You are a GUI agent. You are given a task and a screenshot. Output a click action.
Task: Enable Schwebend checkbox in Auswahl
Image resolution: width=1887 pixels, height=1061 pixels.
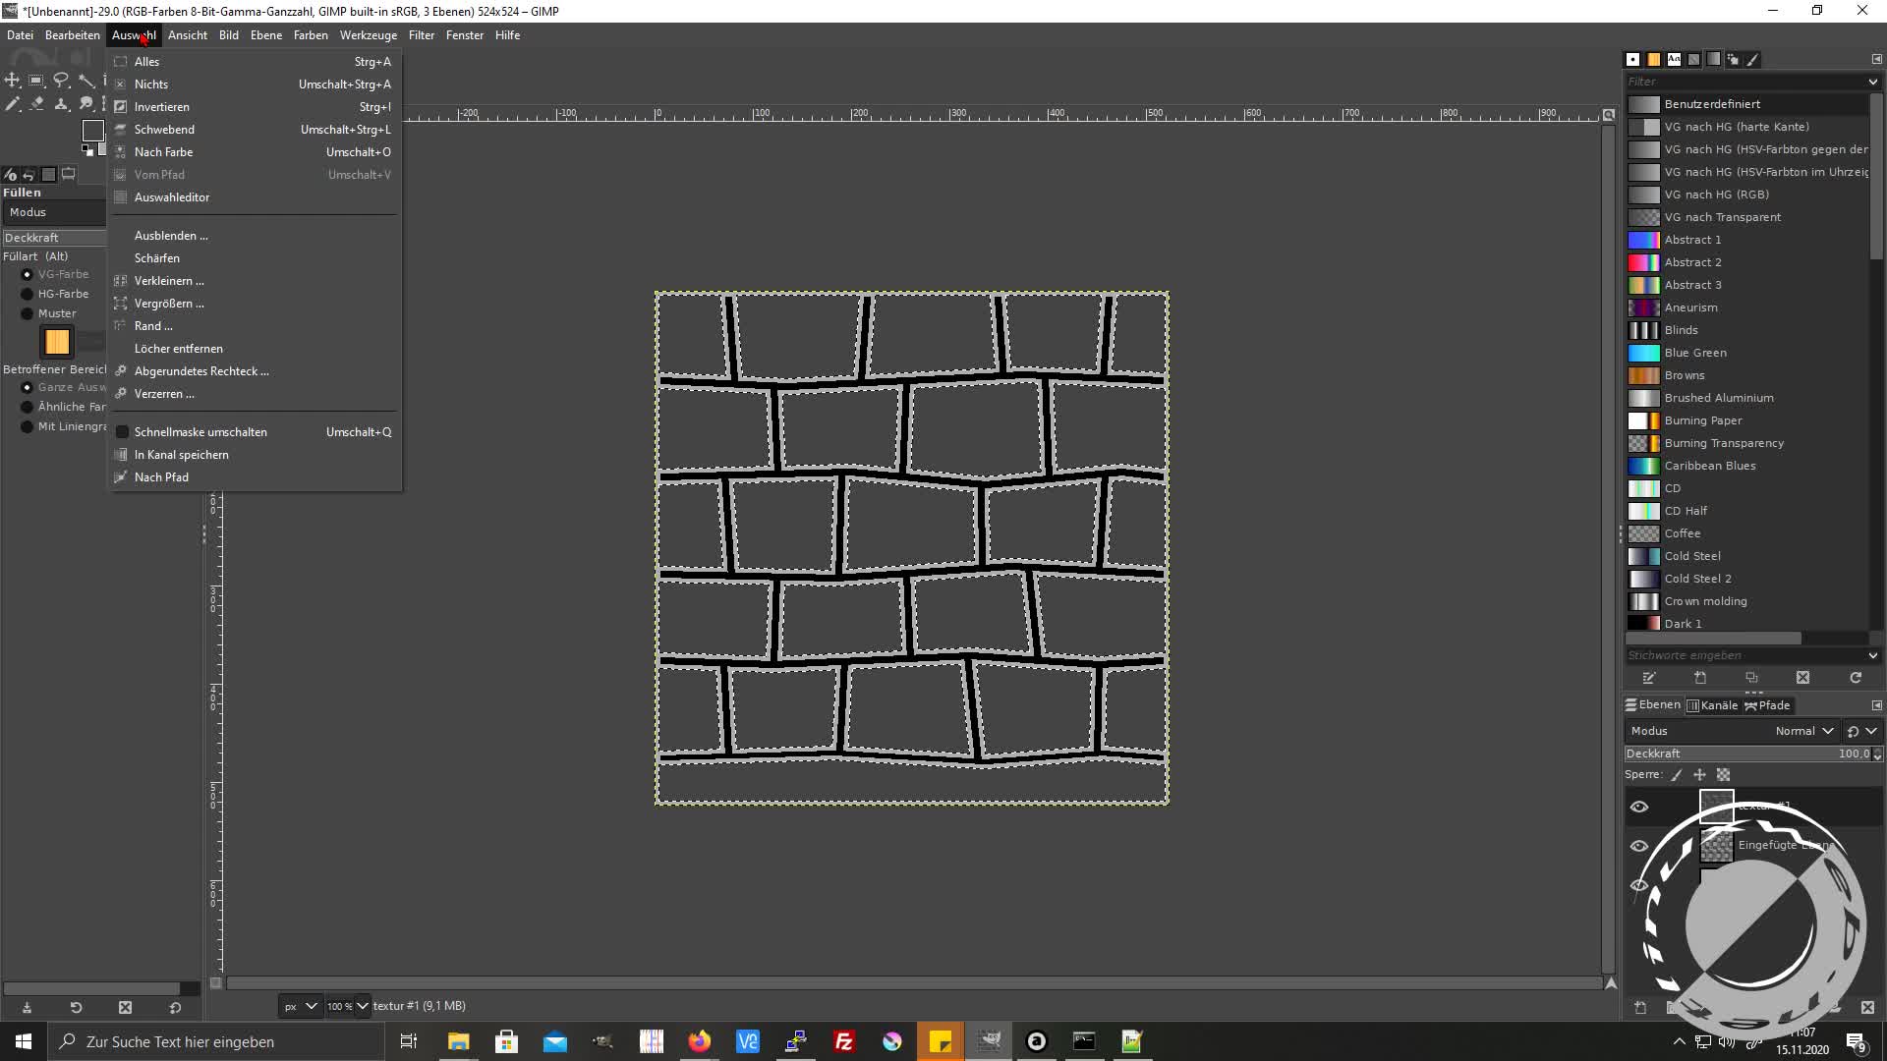click(x=164, y=129)
